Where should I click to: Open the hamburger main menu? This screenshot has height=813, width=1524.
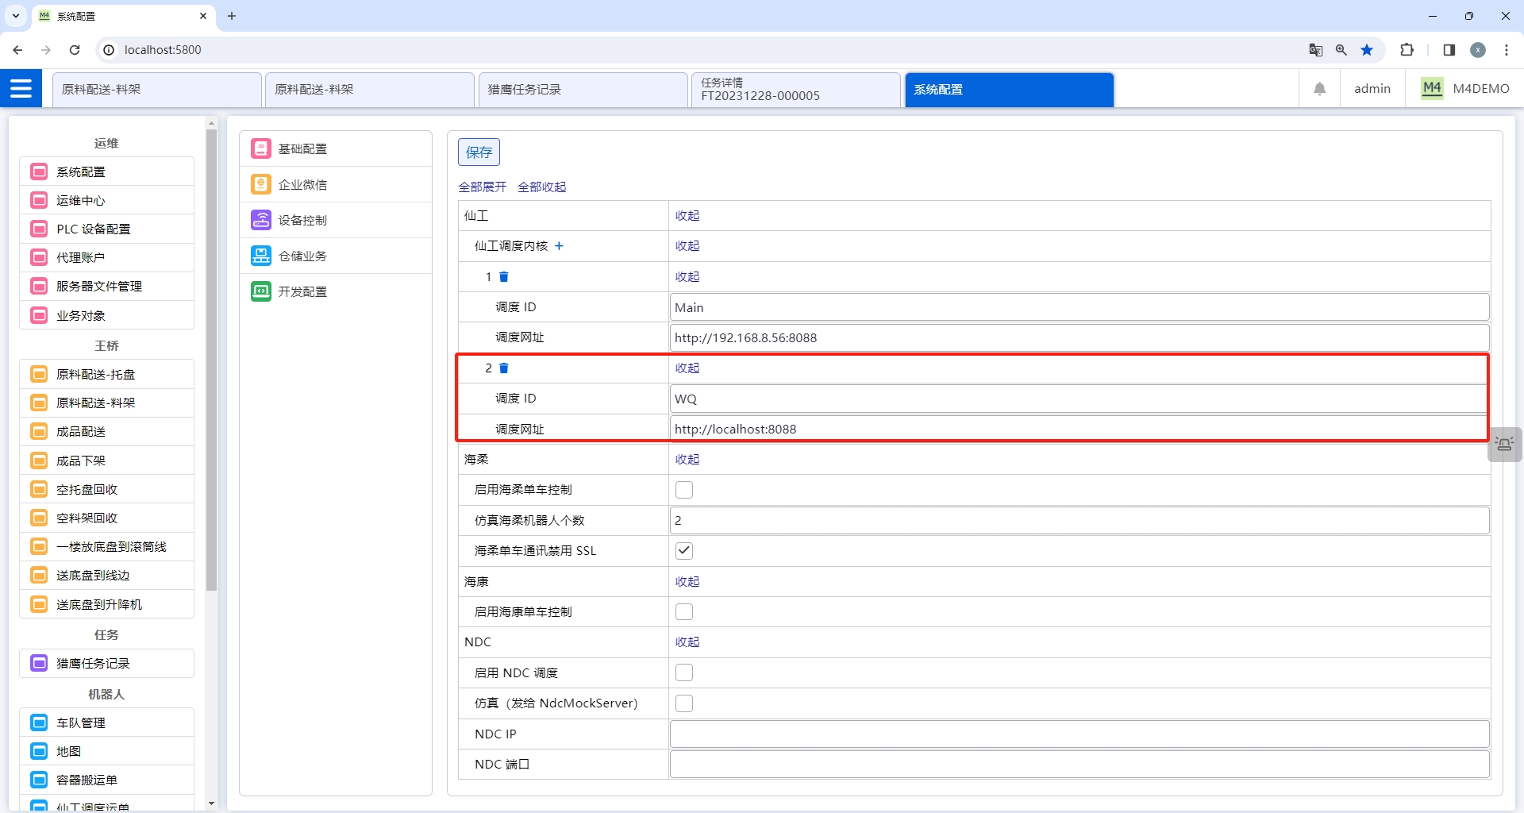coord(21,88)
